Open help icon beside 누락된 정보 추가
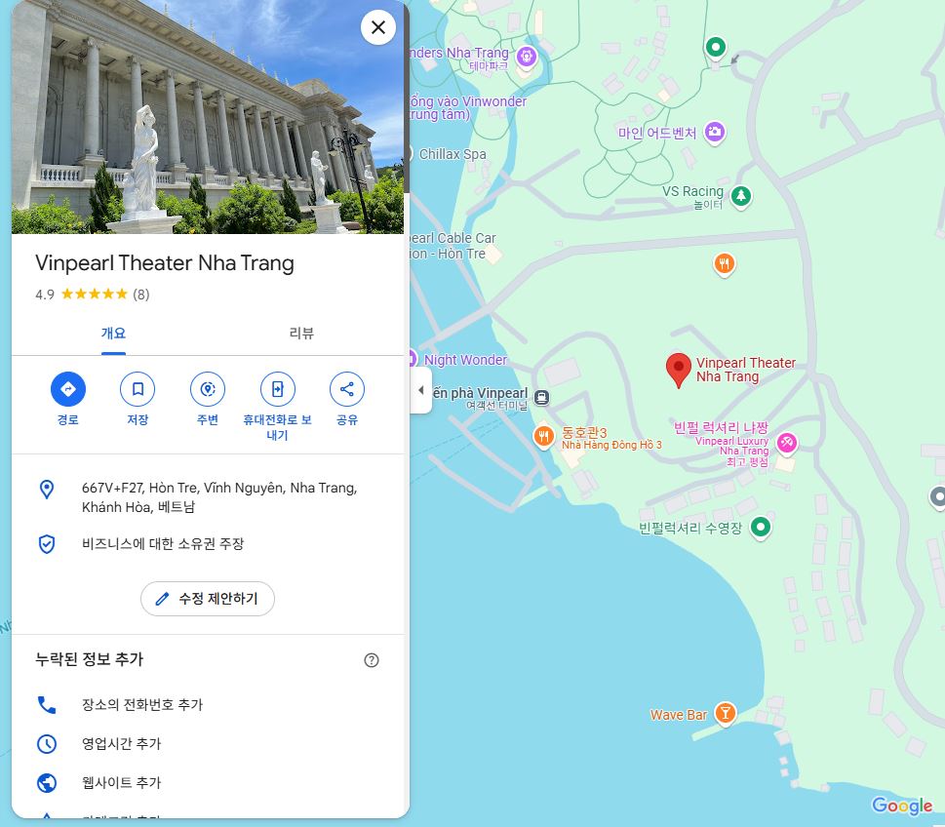This screenshot has width=945, height=827. coord(372,660)
